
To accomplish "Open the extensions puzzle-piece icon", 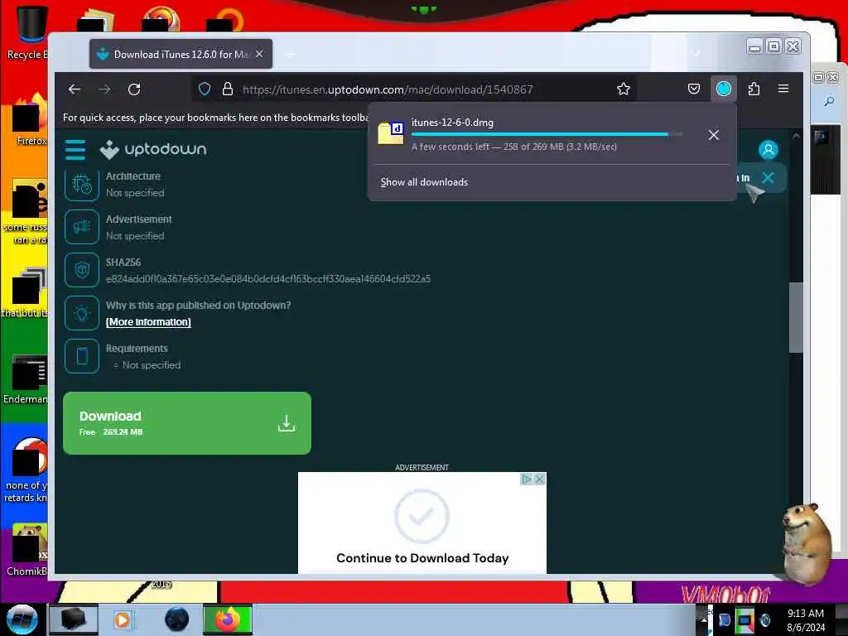I will coord(754,89).
